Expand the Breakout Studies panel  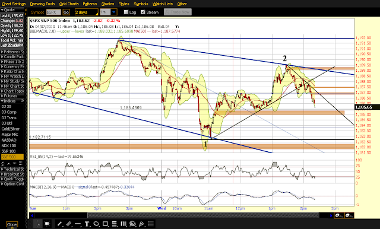point(12,174)
